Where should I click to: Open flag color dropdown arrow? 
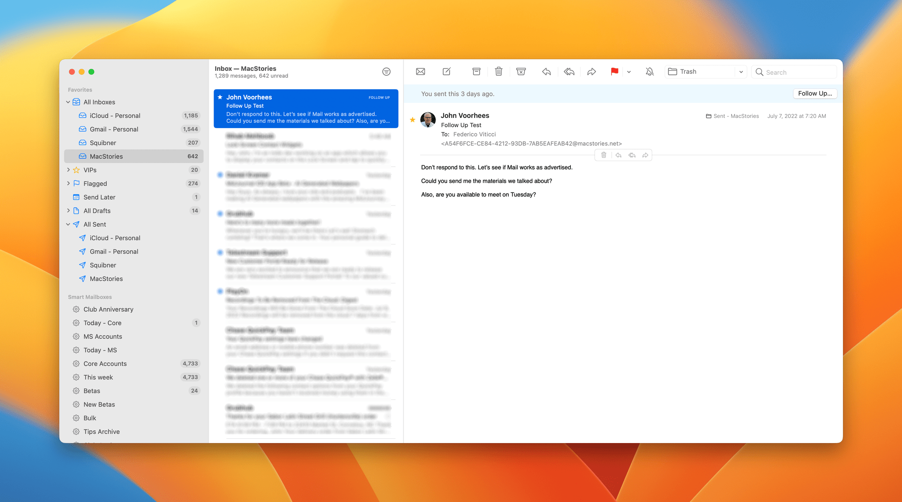point(629,72)
